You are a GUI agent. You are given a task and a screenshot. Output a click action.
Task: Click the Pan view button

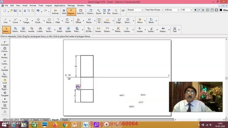109,12
